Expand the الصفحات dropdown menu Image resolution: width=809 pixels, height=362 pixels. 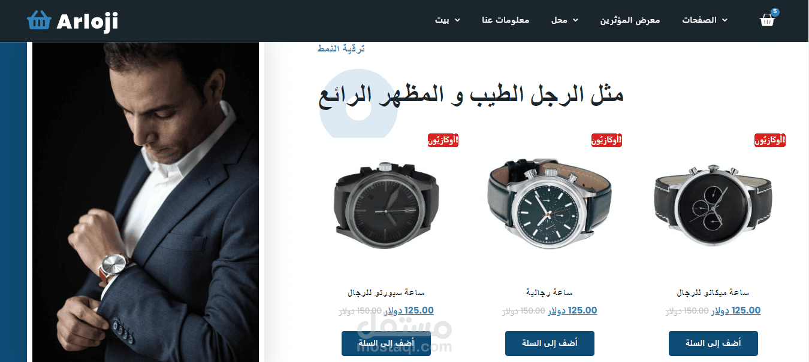pyautogui.click(x=705, y=20)
